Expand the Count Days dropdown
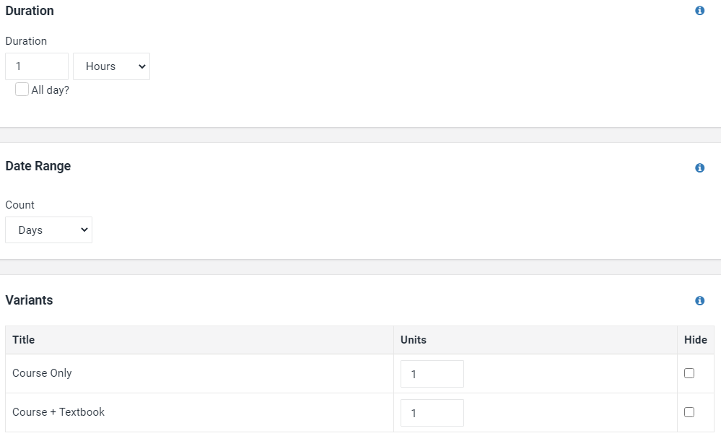Screen dimensions: 721x441 (49, 230)
